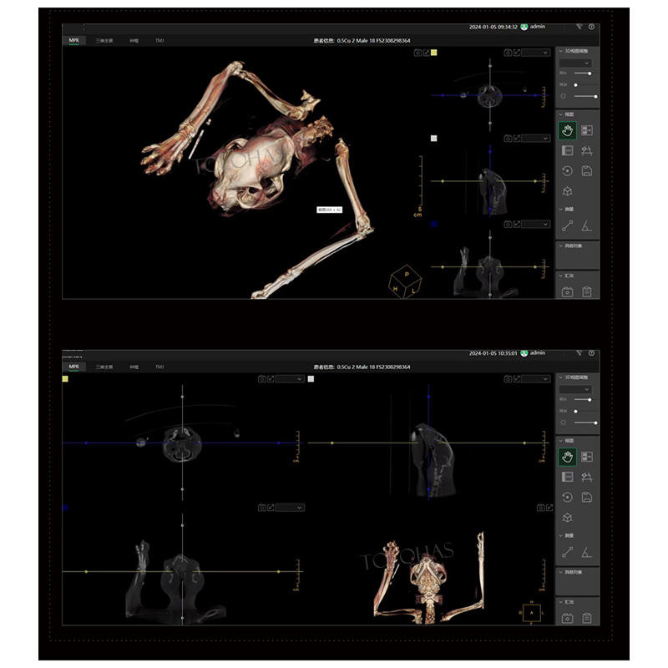Screen dimensions: 668x668
Task: Click the axial pane camera icon, top window
Action: coord(508,53)
